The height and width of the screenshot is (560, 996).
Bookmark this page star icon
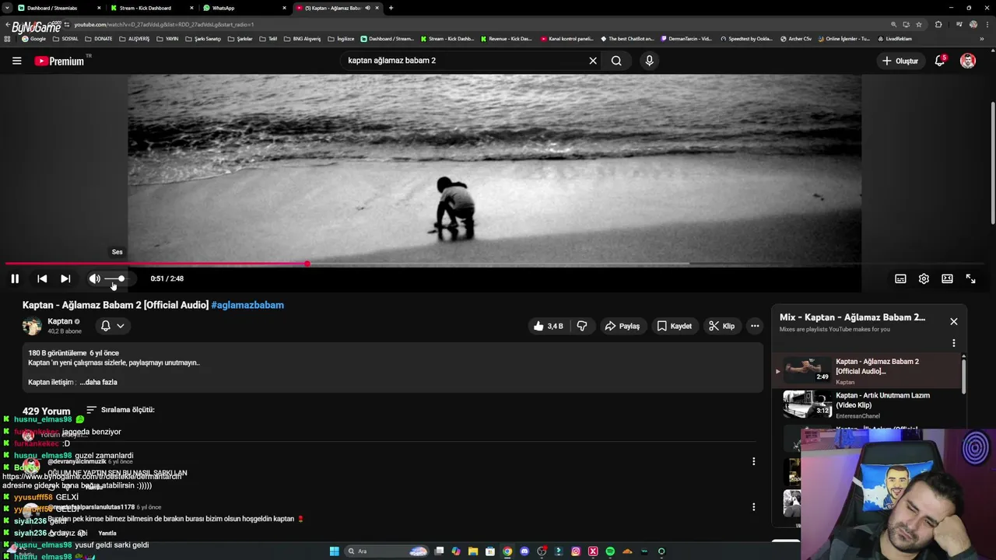pos(919,24)
